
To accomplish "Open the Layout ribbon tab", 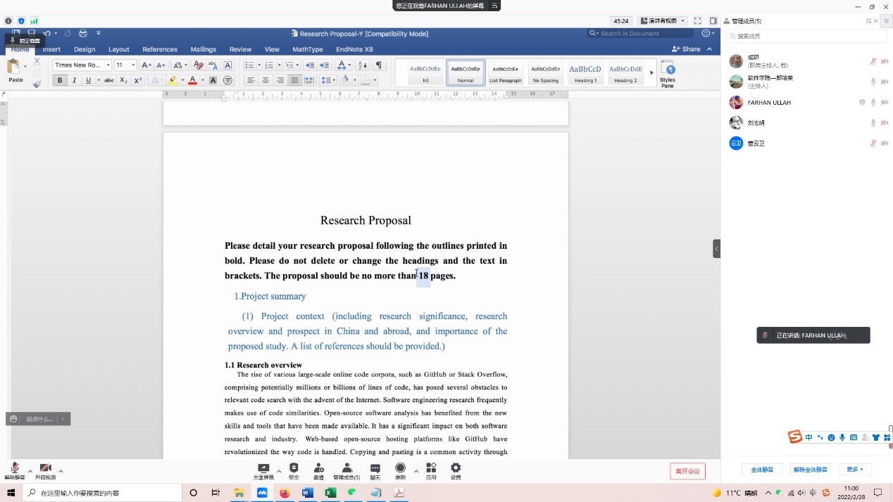I will point(118,49).
